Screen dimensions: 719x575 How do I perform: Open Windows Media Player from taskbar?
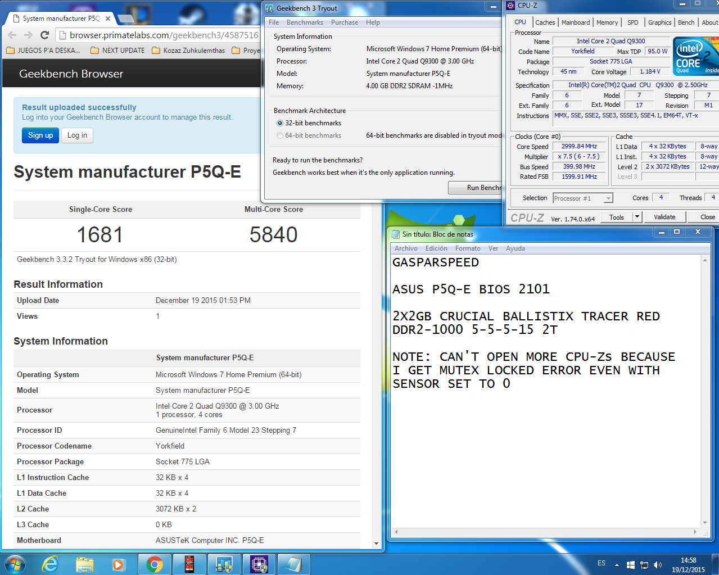coord(118,564)
